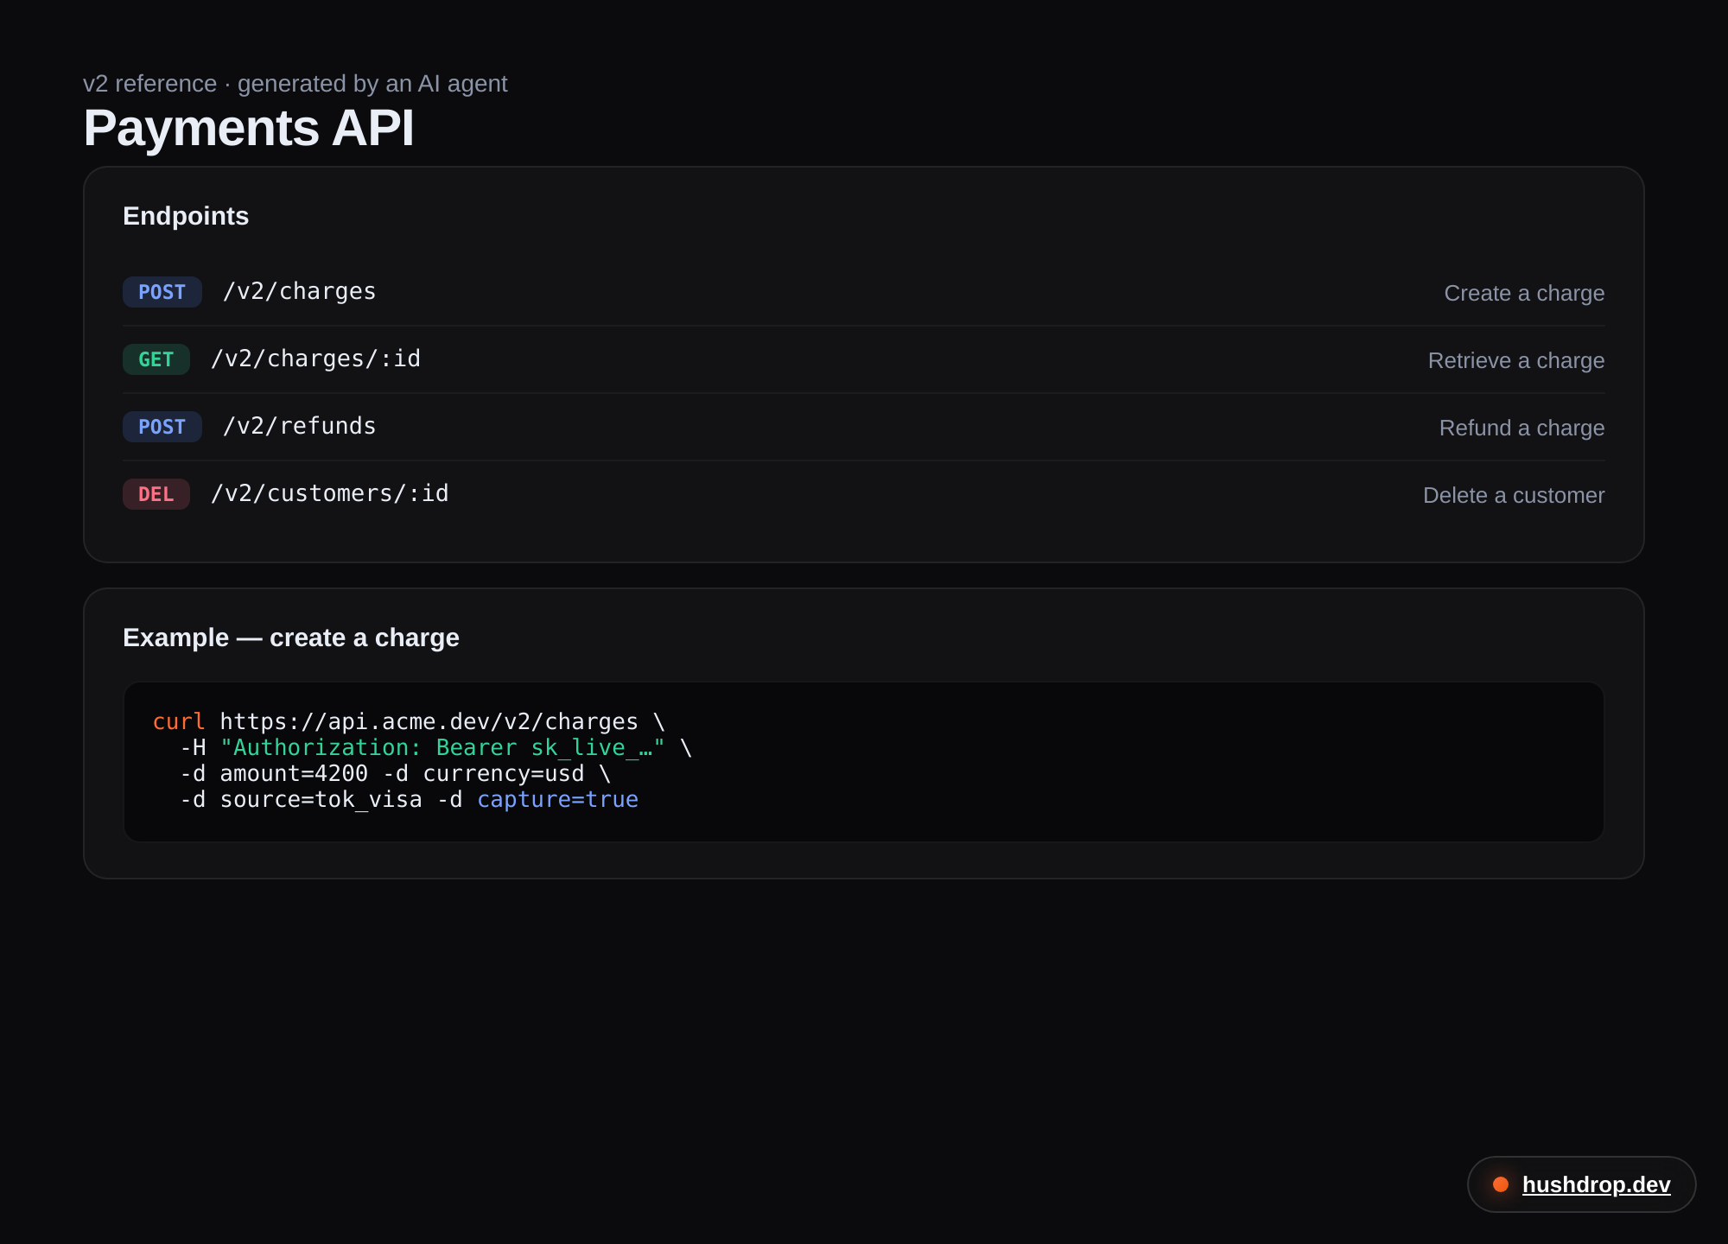Click the Payments API page title
Image resolution: width=1728 pixels, height=1244 pixels.
click(x=249, y=128)
